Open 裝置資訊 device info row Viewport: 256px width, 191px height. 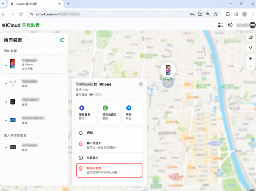click(109, 158)
